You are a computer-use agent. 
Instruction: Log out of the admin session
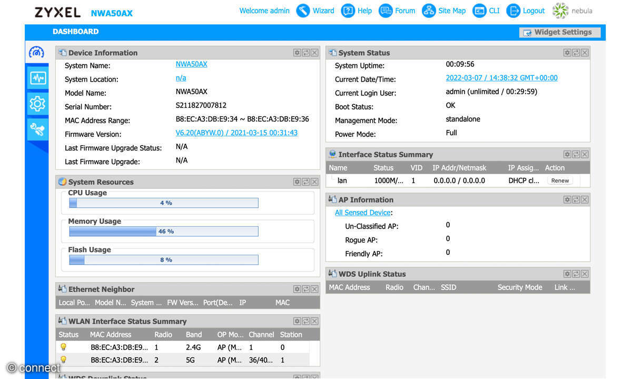526,11
